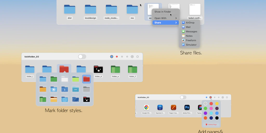Viewport: 266px width, 133px height.
Task: Pick the plain blue folder style
Action: pyautogui.click(x=43, y=79)
